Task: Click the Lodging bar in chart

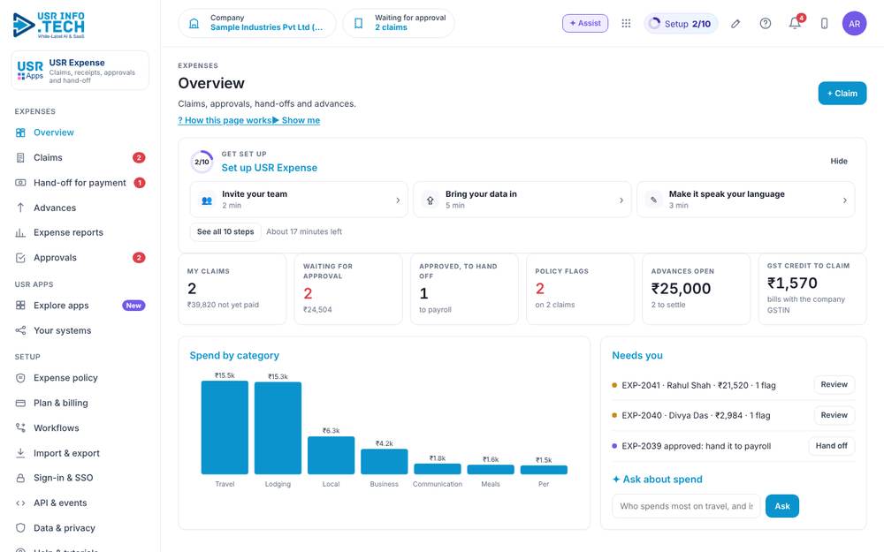Action: point(278,428)
